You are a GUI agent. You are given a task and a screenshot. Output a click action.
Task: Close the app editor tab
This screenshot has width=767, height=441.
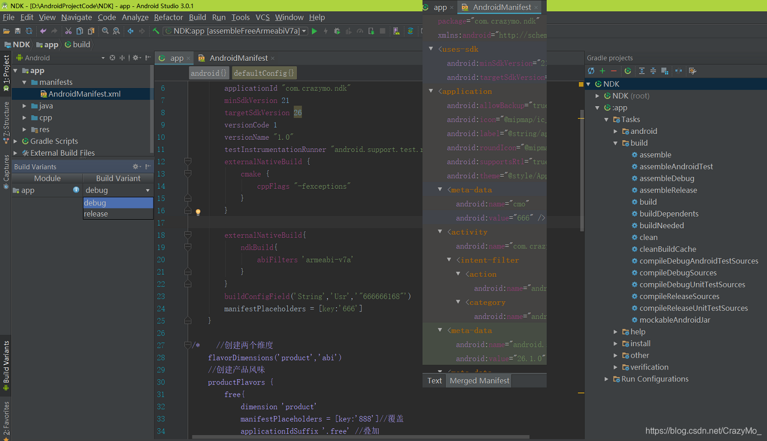(189, 58)
